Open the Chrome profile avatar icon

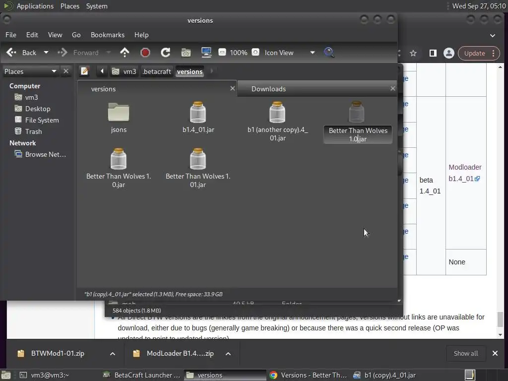[x=448, y=53]
